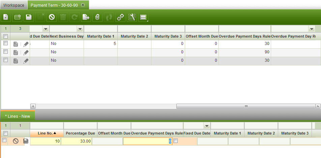Create a new record in form view
This screenshot has width=321, height=158.
6,17
